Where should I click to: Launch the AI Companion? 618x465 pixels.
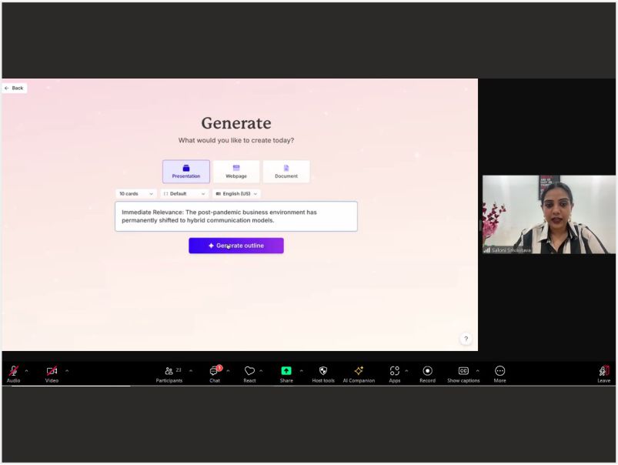click(x=359, y=371)
